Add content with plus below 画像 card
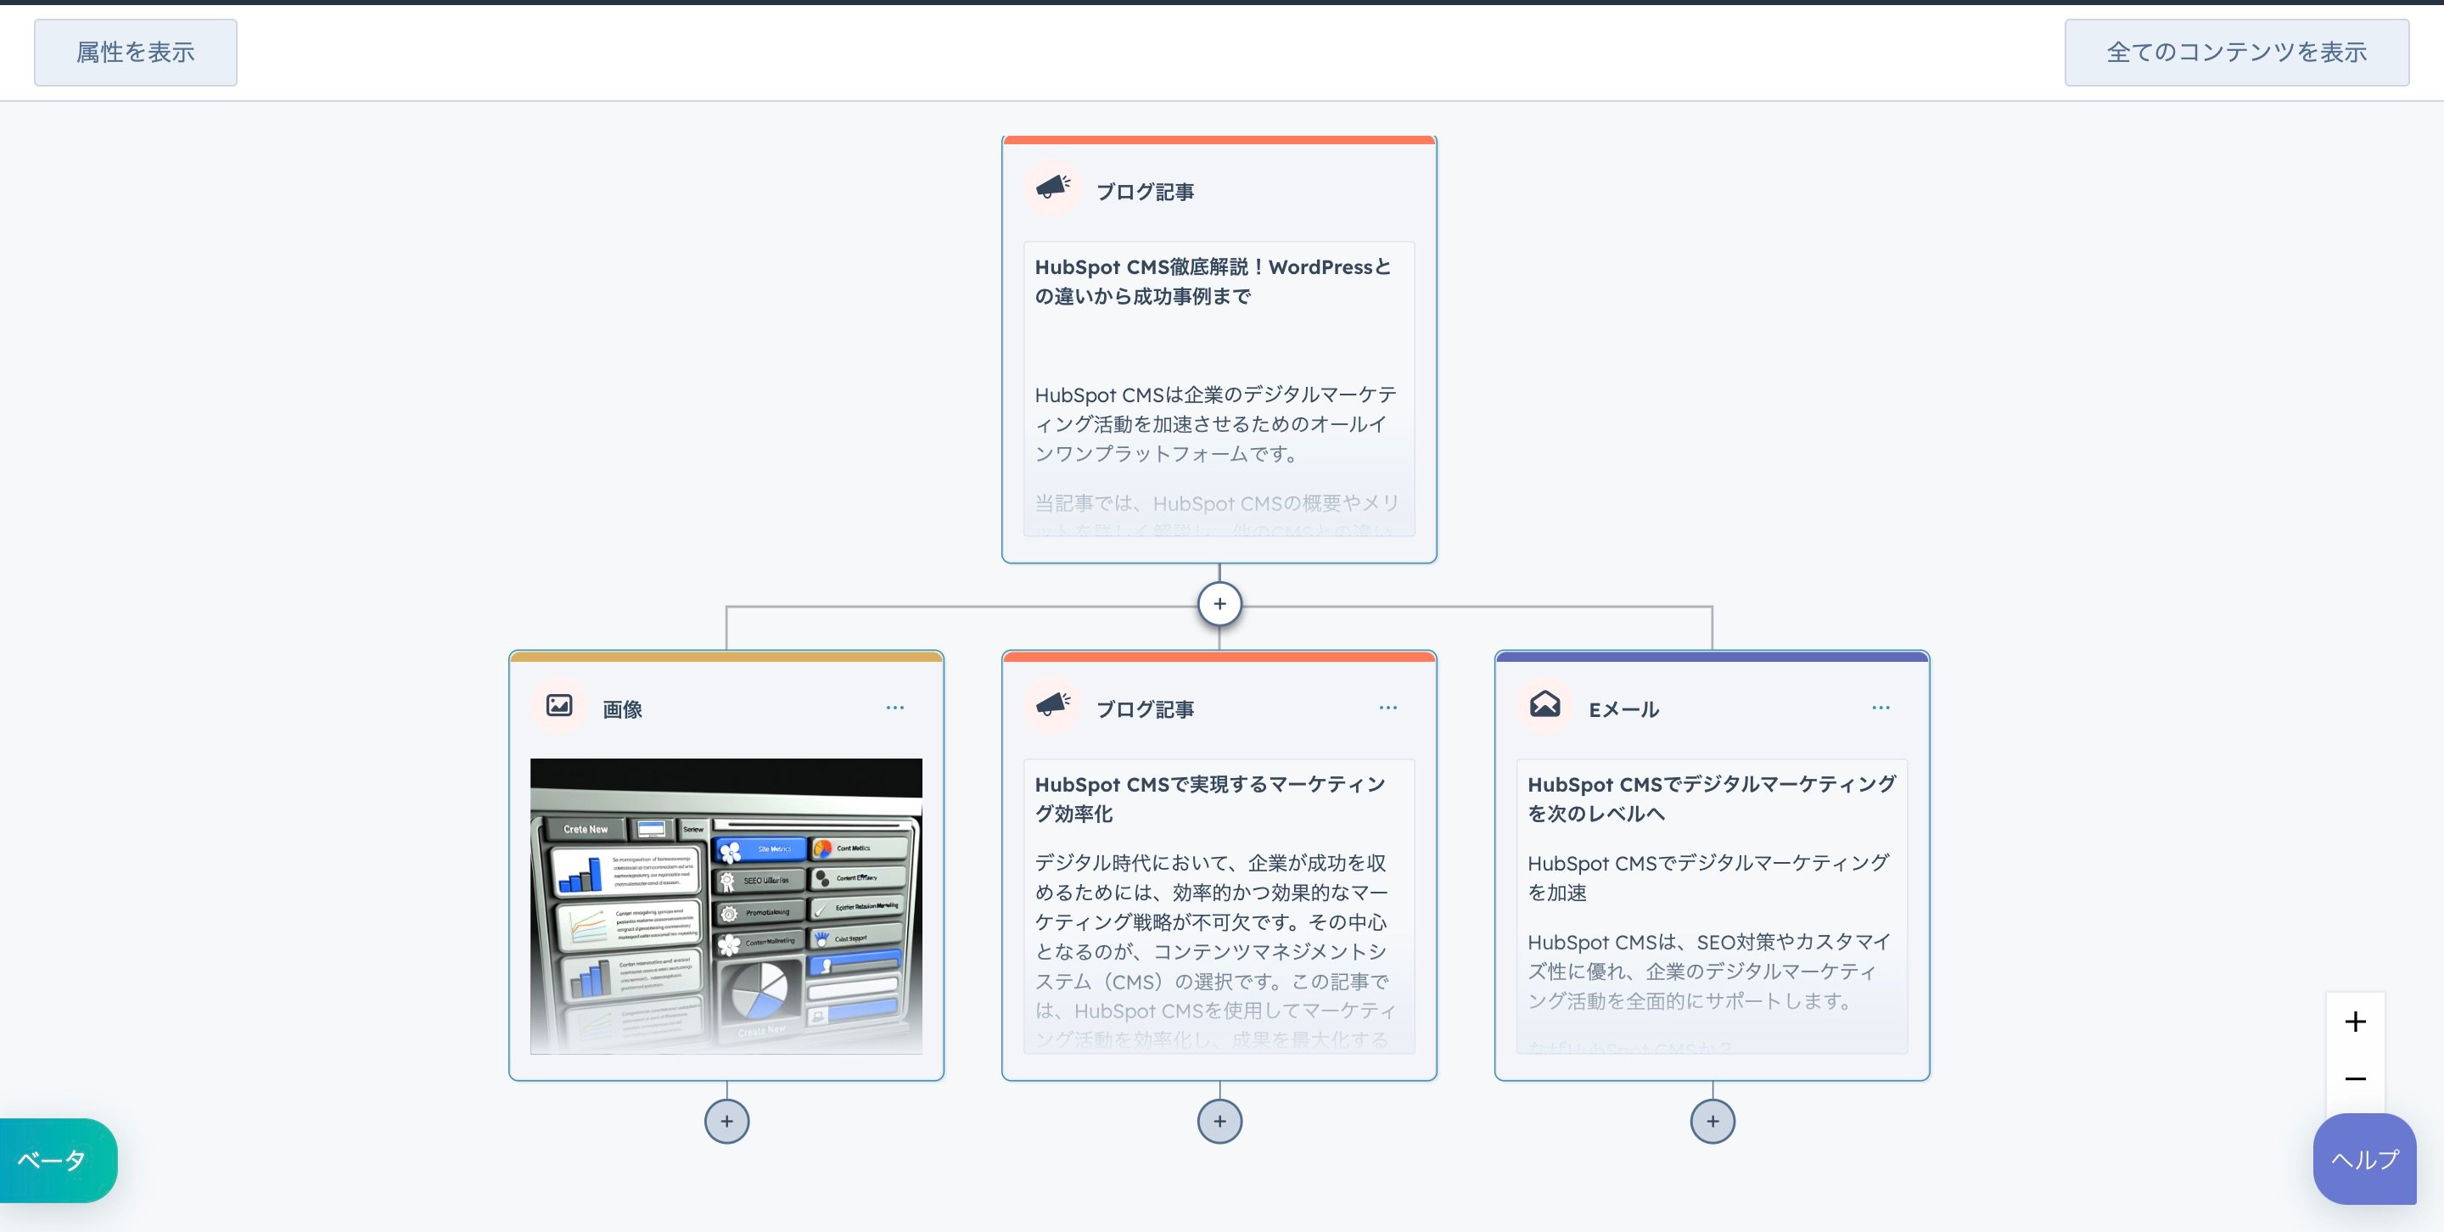Viewport: 2444px width, 1232px height. coord(726,1121)
